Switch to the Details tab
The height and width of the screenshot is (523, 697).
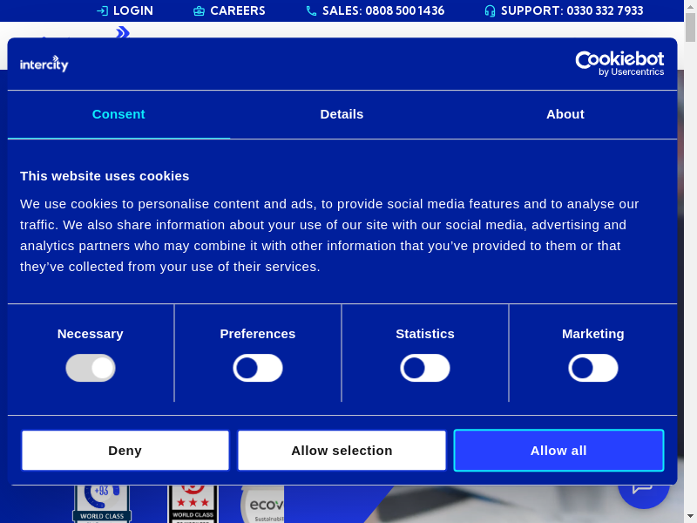pos(342,114)
